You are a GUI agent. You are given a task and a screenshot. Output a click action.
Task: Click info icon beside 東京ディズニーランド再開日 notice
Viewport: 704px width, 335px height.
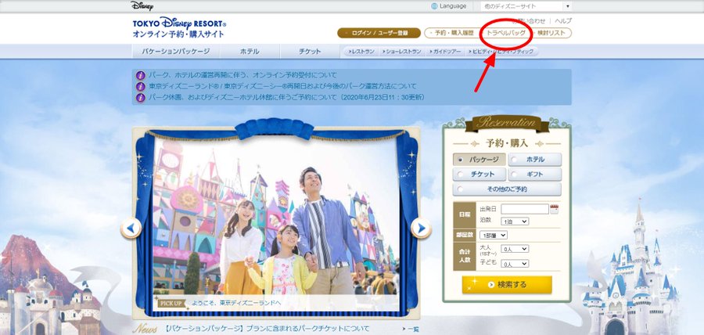tap(141, 86)
